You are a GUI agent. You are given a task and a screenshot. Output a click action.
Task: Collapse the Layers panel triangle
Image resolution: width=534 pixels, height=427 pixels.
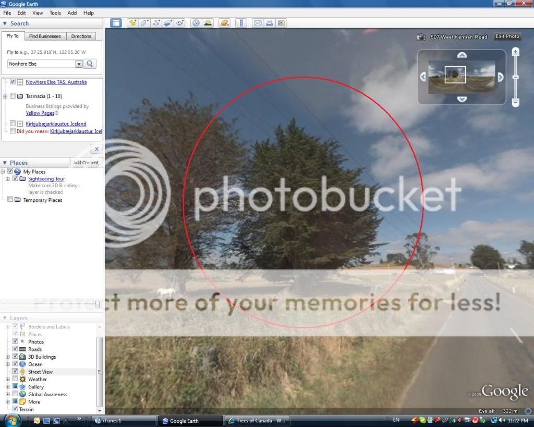(5, 318)
